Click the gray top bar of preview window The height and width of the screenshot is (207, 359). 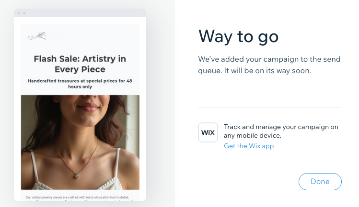[x=80, y=13]
